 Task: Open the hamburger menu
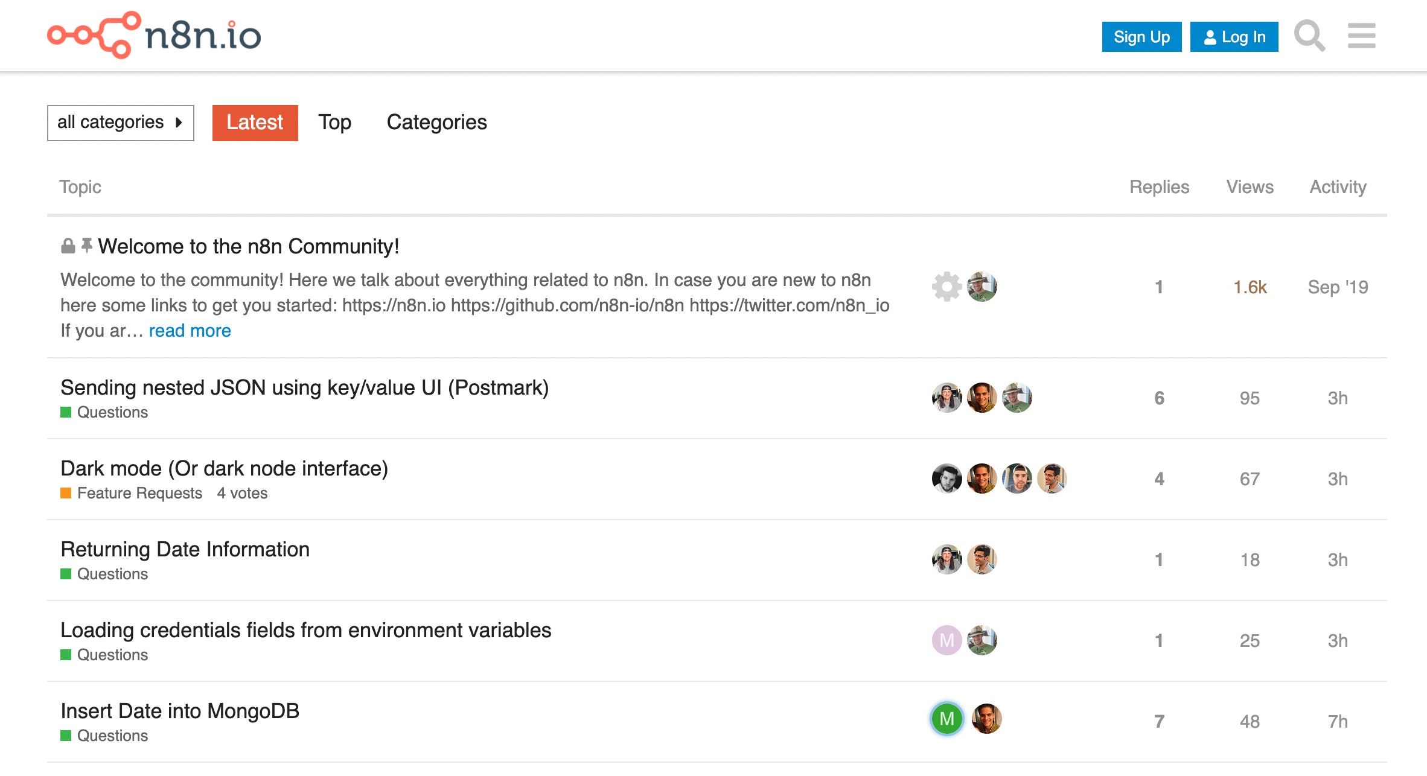coord(1361,36)
